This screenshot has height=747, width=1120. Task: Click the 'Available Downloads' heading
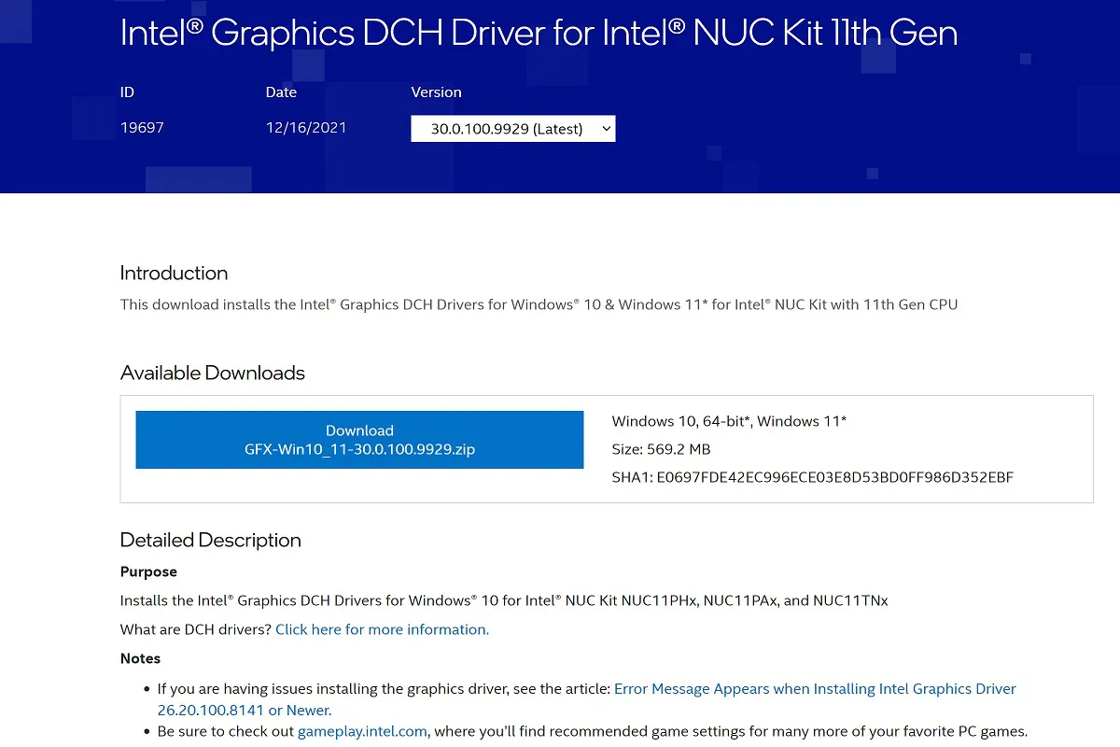213,373
